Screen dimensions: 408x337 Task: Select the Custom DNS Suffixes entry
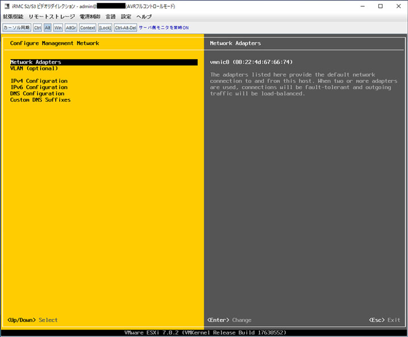click(40, 100)
